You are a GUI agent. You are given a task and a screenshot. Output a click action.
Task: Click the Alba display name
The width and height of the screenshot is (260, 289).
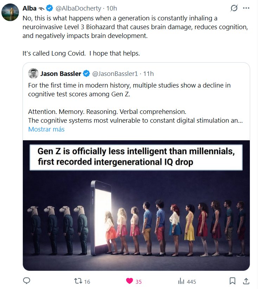tap(30, 8)
